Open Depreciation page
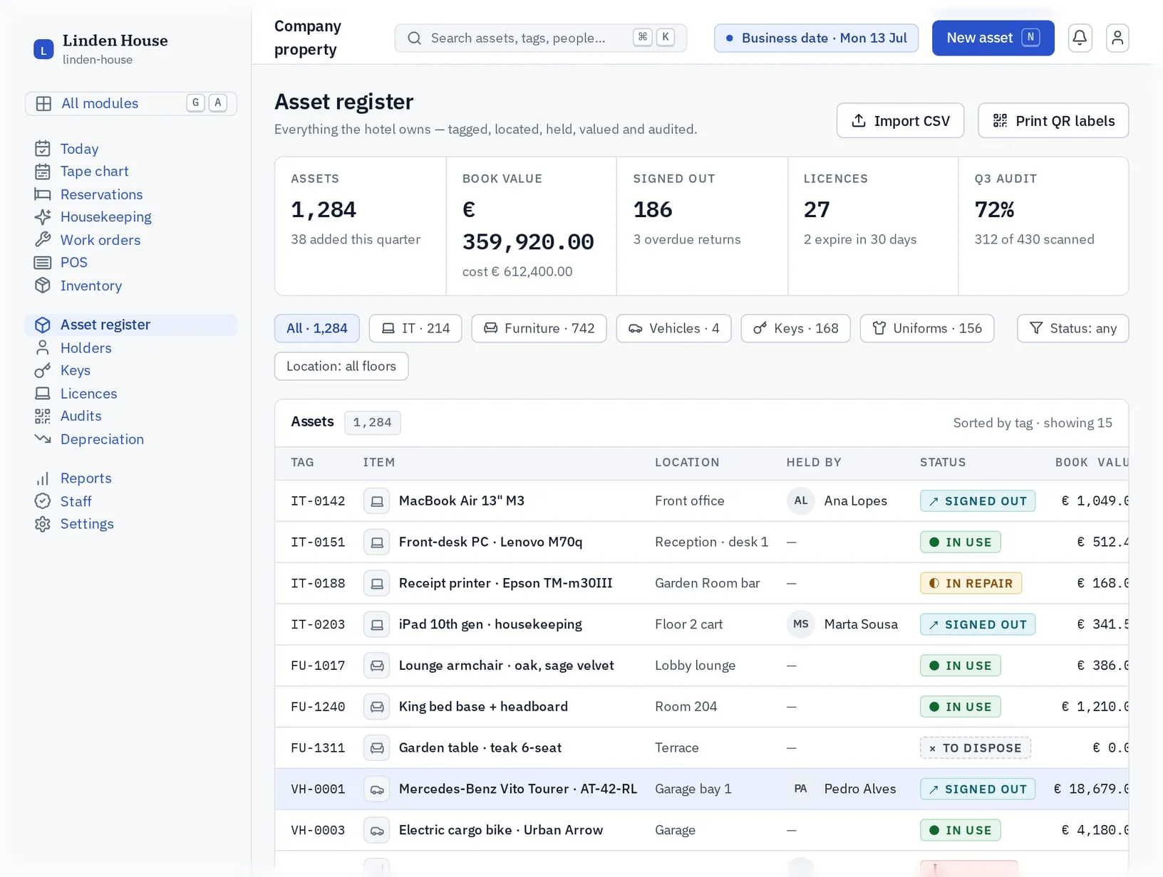Image resolution: width=1163 pixels, height=877 pixels. tap(131, 439)
